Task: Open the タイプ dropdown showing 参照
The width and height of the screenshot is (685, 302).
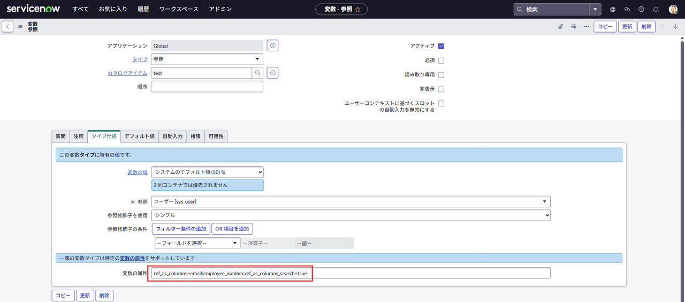Action: click(207, 59)
